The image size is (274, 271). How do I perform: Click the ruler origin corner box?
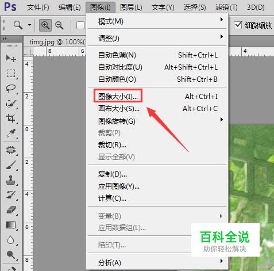pyautogui.click(x=28, y=51)
